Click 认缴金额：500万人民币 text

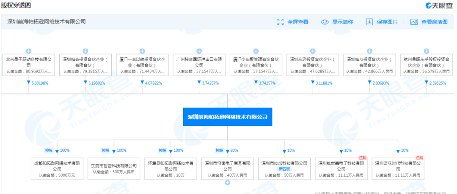coord(114,172)
